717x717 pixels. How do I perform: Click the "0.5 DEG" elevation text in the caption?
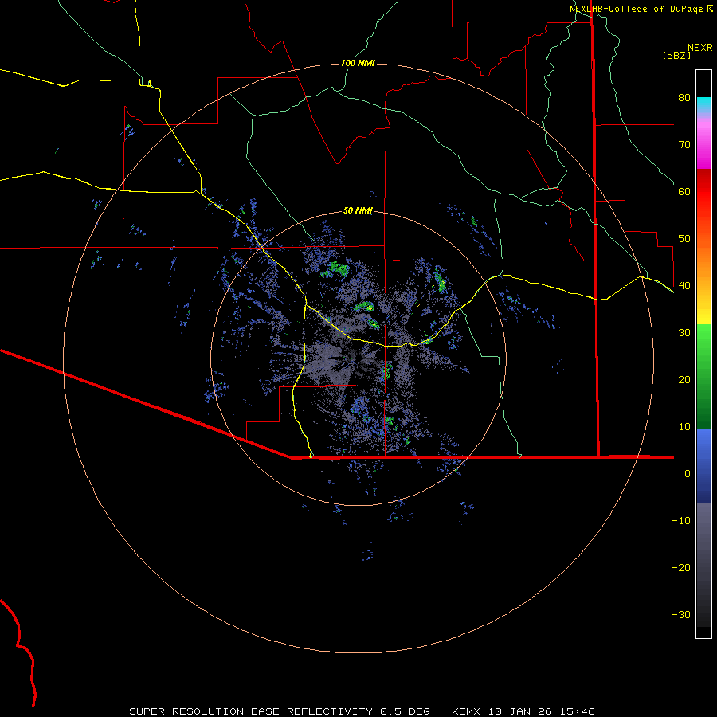(x=406, y=711)
